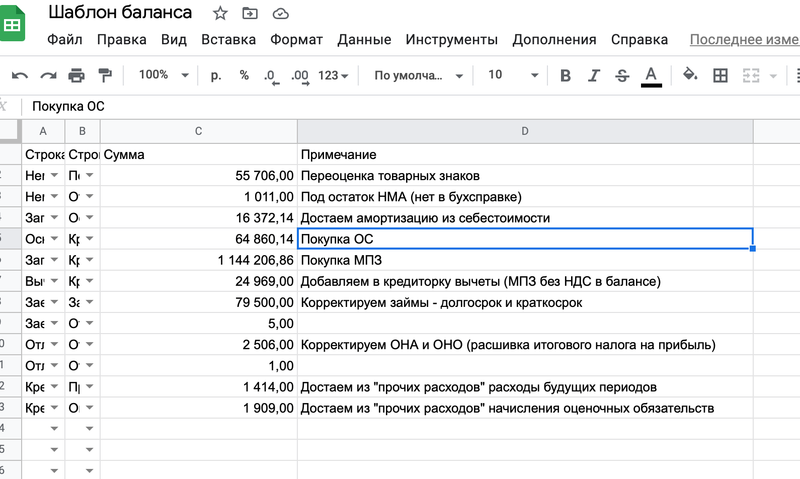
Task: Format as currency with р. button
Action: point(216,75)
